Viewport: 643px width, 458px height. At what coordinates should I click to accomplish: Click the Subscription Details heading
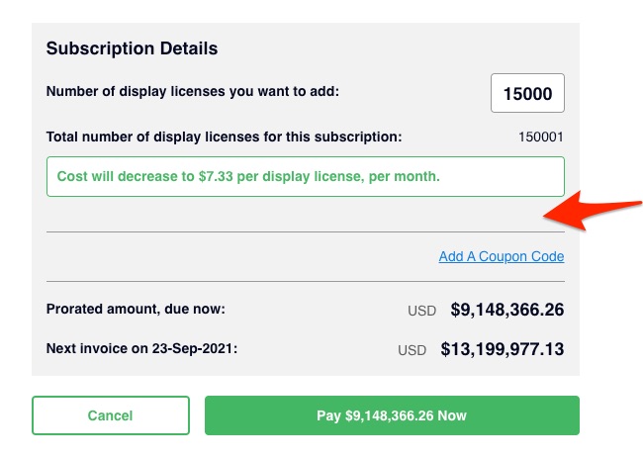(x=132, y=48)
